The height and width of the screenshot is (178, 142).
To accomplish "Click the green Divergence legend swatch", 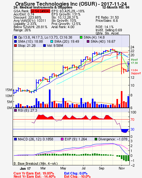I will point(96,139).
